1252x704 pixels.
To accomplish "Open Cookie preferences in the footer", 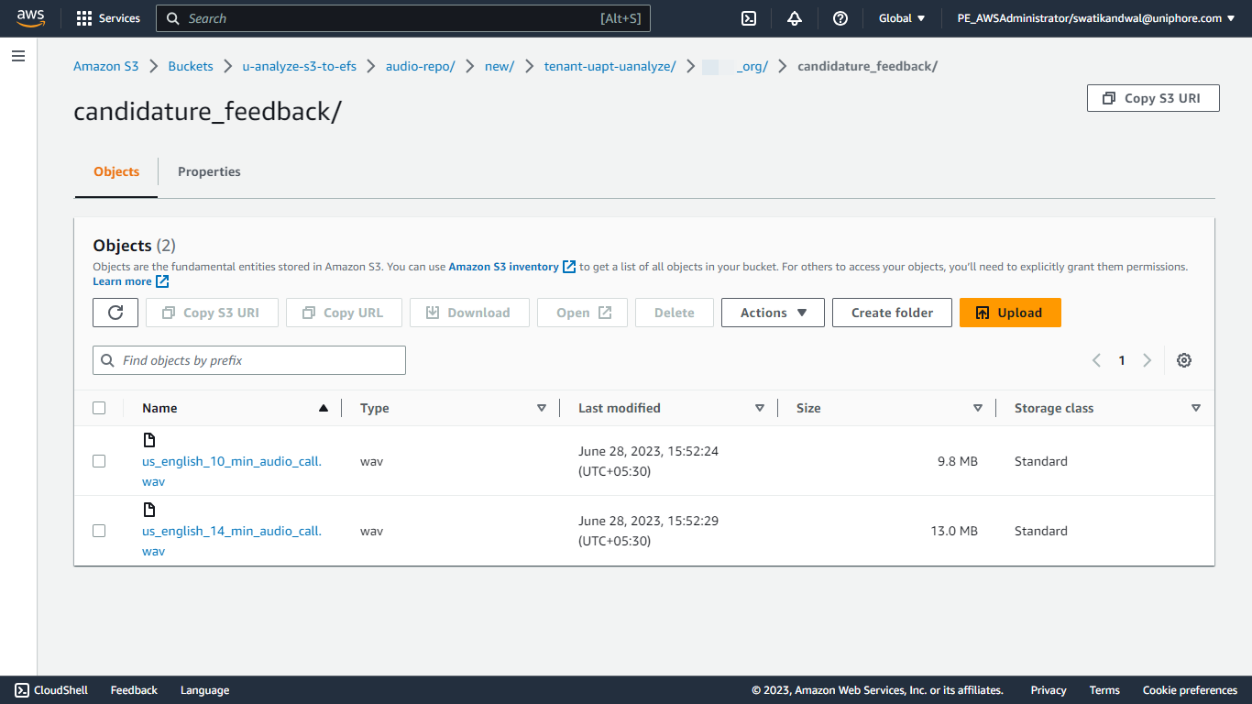I will click(x=1190, y=690).
